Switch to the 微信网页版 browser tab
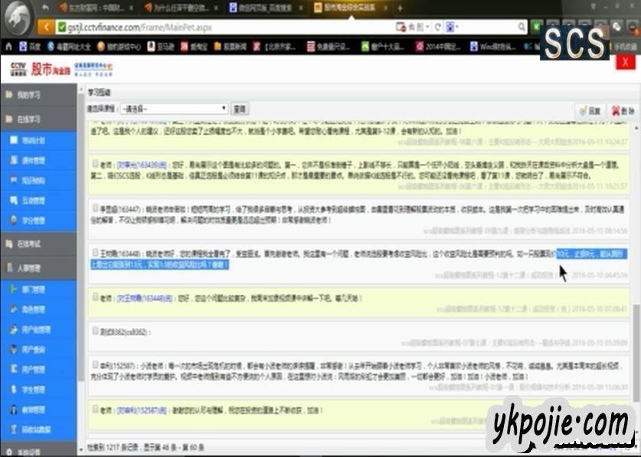This screenshot has width=641, height=457. 264,8
